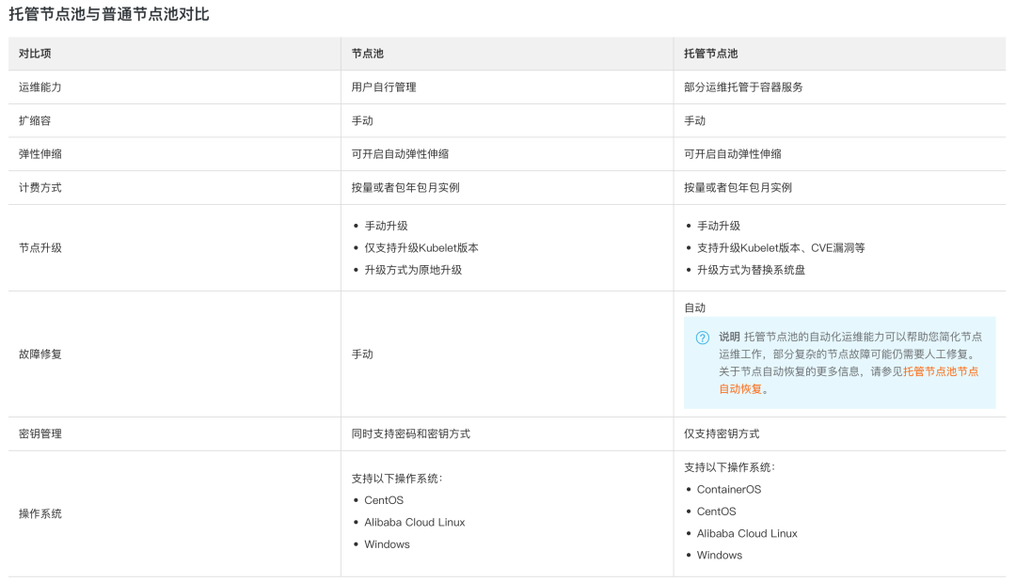Click the 弹性伸缩 row label
1016x582 pixels.
point(40,153)
